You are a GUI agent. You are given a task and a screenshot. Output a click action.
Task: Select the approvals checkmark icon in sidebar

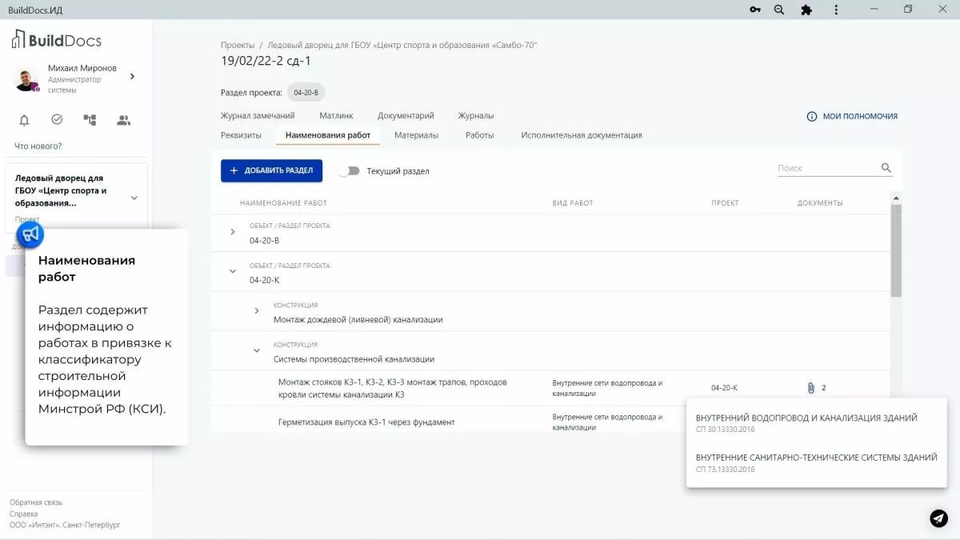coord(56,119)
